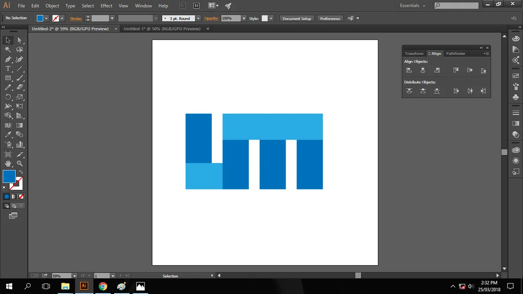Enable Draw Normal mode
This screenshot has height=294, width=523.
(7, 206)
